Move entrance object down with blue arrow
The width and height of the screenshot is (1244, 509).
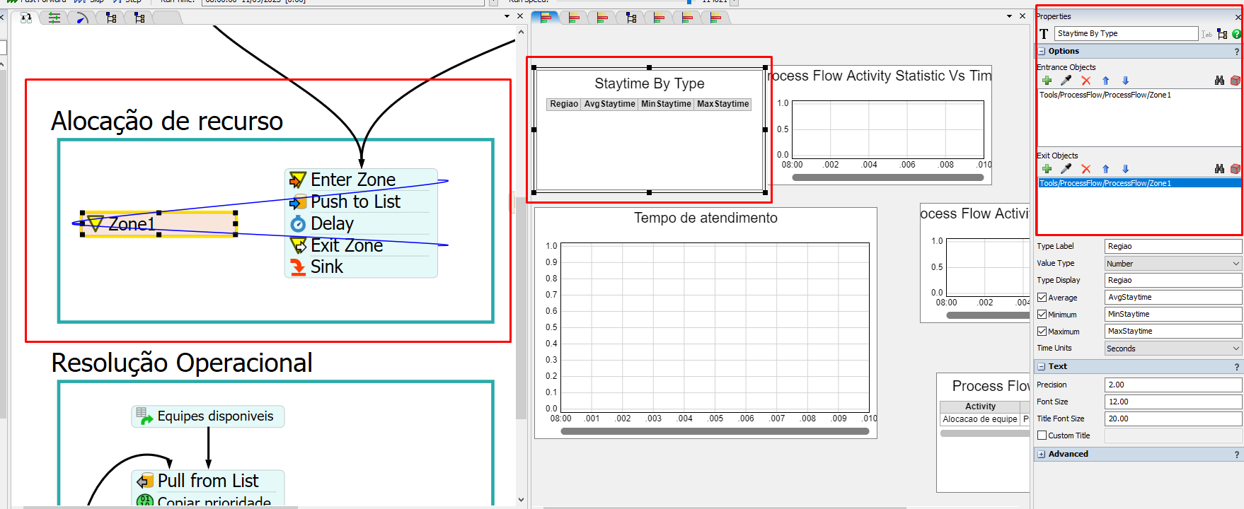(x=1126, y=81)
